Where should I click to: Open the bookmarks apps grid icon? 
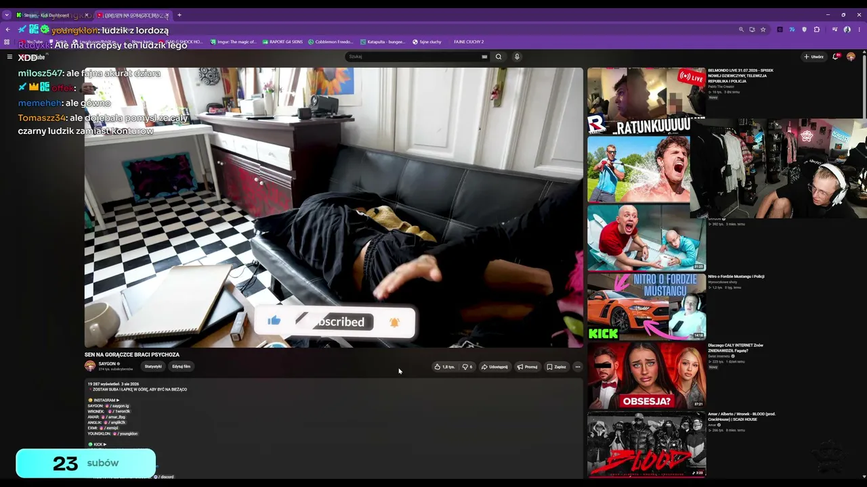[7, 42]
